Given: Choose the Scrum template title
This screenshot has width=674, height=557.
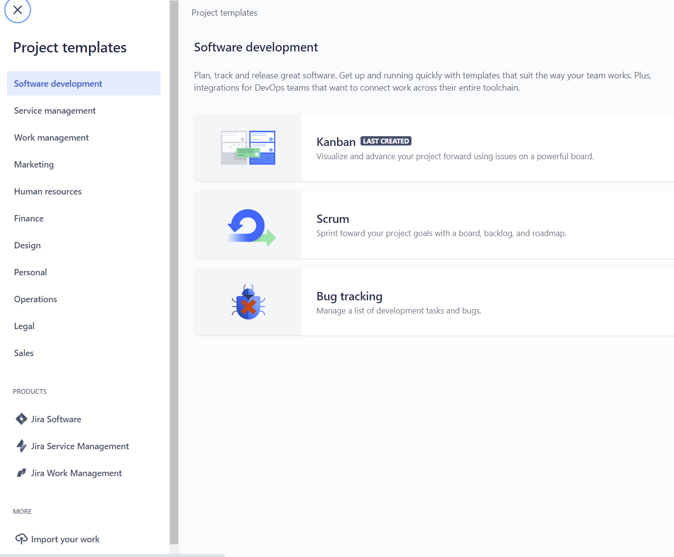Looking at the screenshot, I should coord(333,218).
